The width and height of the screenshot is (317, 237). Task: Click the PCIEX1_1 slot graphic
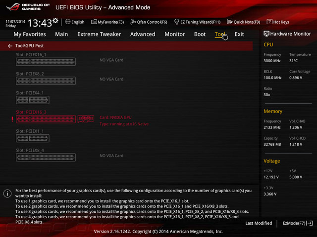[x=33, y=138]
